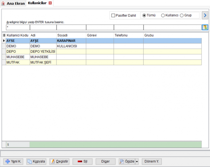Select the AYSE row indicator arrow
Image resolution: width=210 pixels, height=167 pixels.
pos(4,41)
